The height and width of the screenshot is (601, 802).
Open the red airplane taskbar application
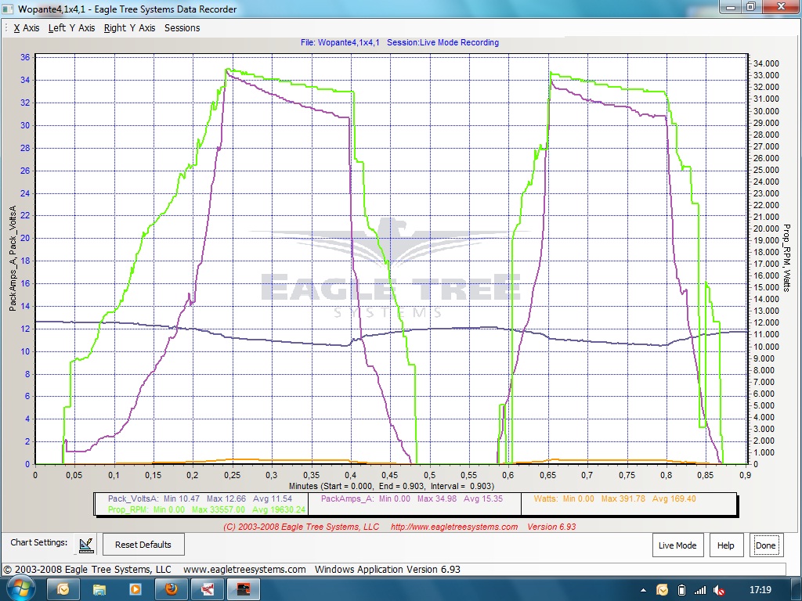tap(207, 590)
